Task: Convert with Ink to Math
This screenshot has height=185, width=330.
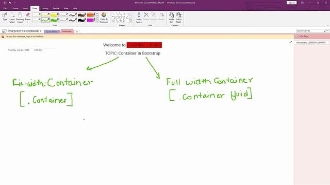Action: point(179,17)
